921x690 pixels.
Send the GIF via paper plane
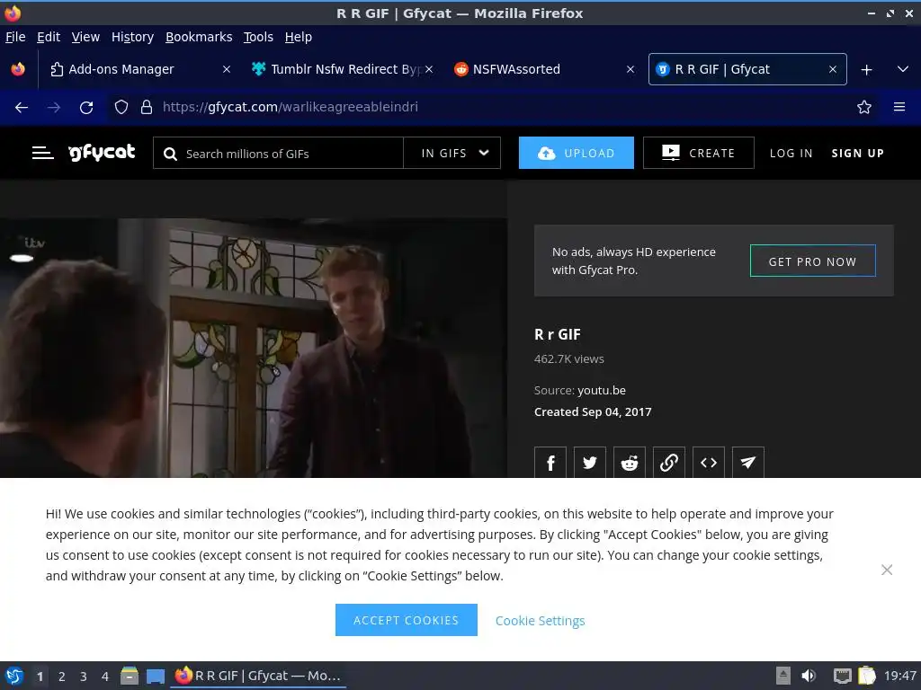[747, 463]
